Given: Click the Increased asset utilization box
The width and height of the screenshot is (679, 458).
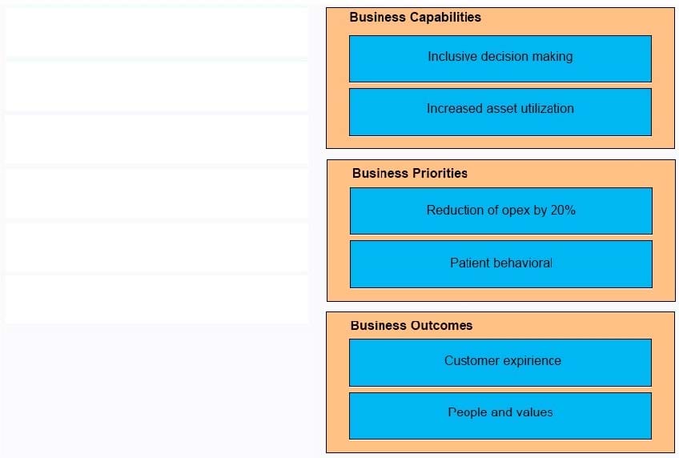Looking at the screenshot, I should tap(500, 111).
